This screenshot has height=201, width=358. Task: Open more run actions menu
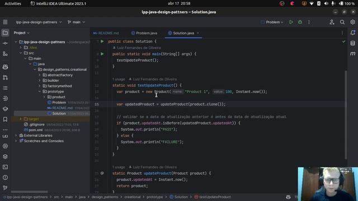tap(309, 22)
